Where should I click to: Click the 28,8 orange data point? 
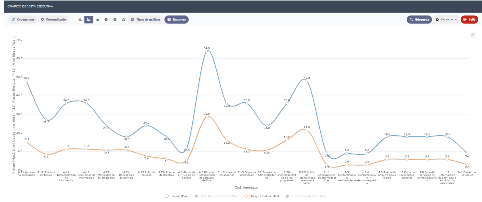(x=206, y=116)
